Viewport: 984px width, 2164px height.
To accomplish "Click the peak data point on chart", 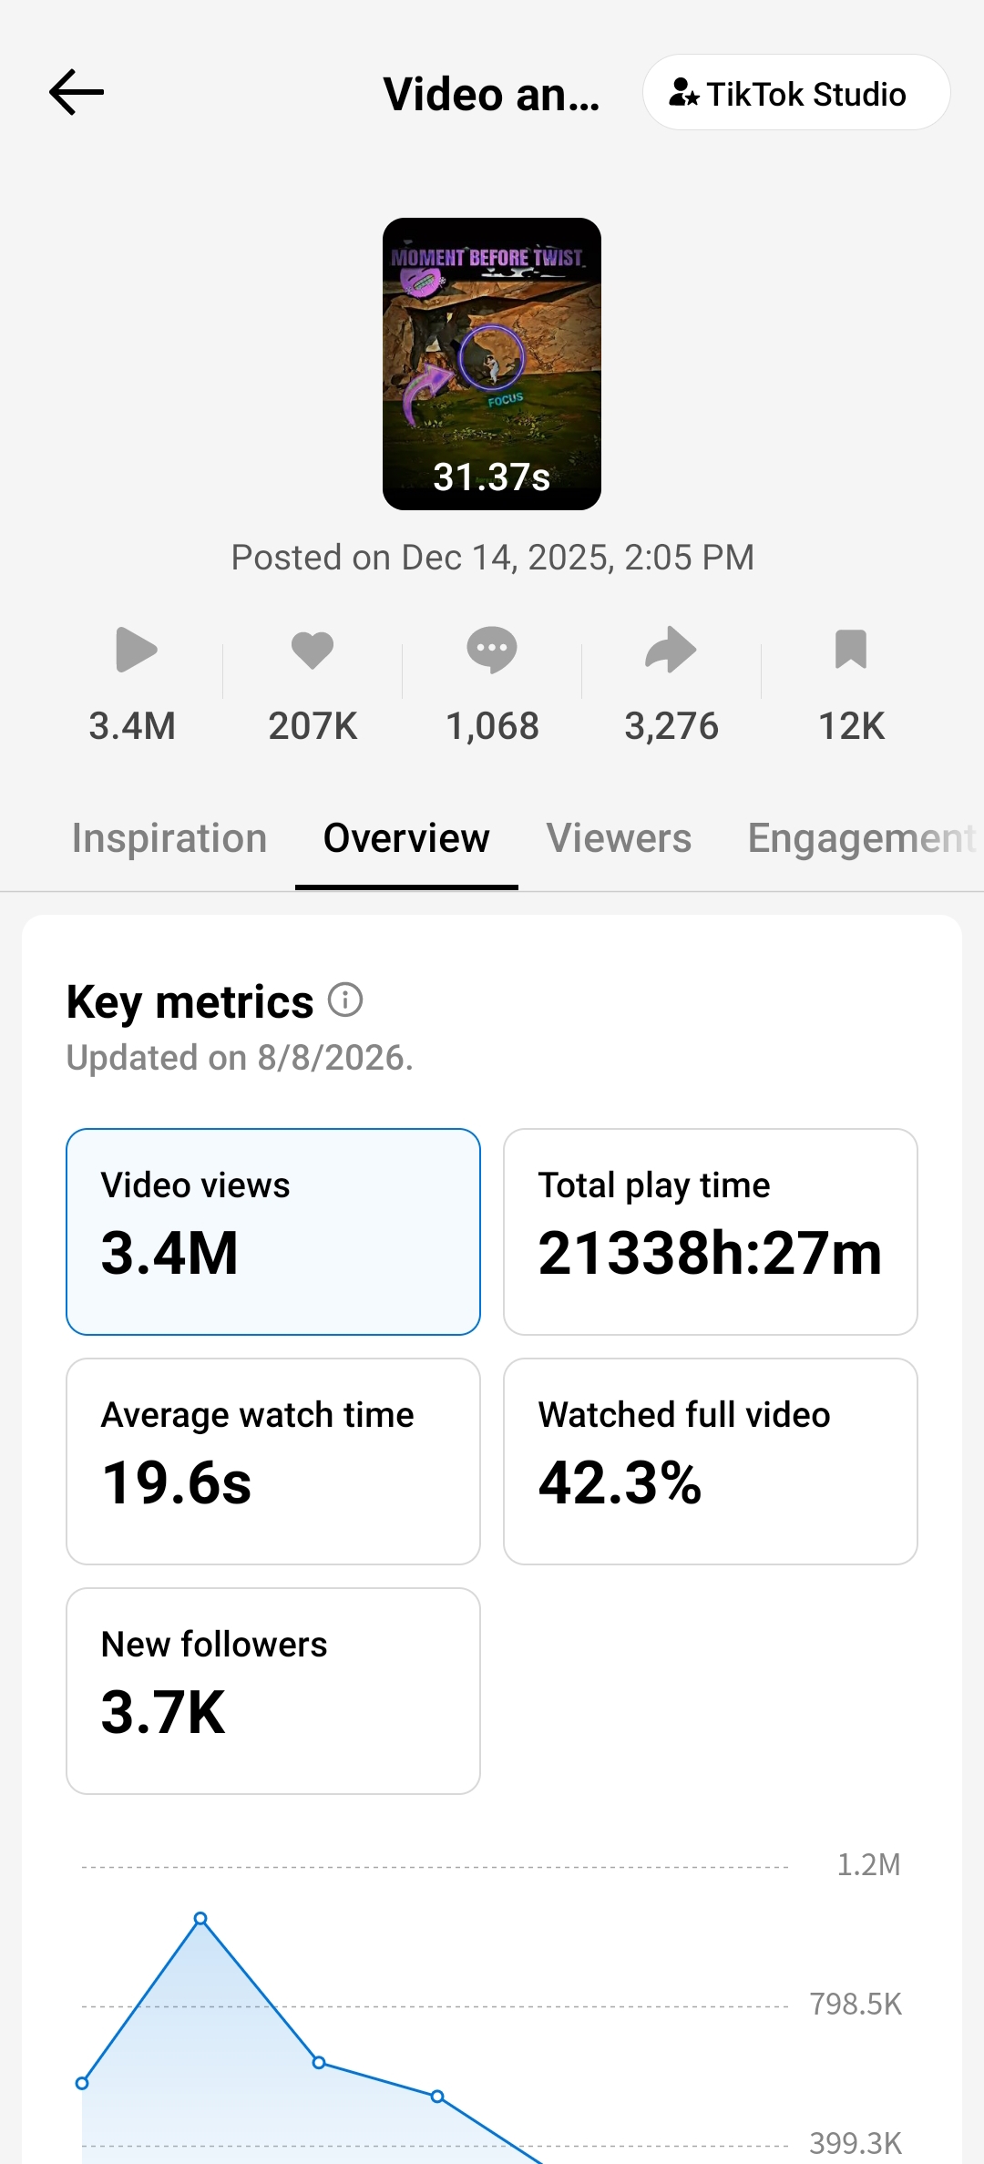I will [200, 1918].
